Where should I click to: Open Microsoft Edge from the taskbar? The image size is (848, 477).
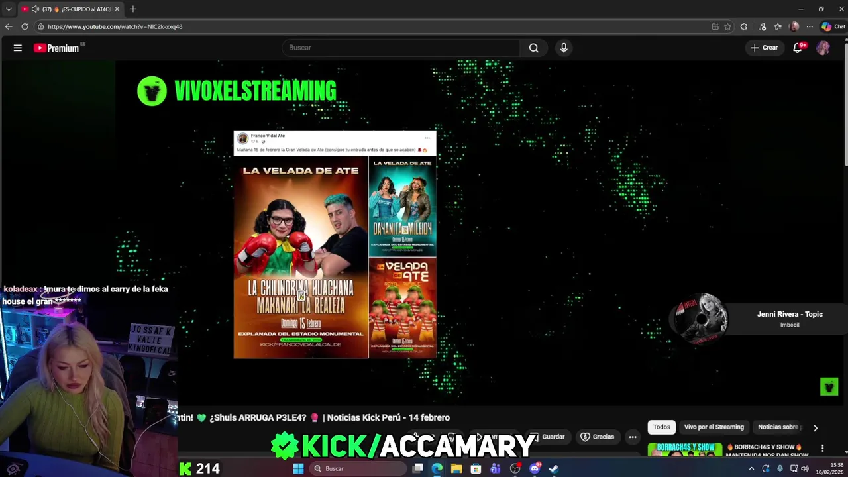437,468
